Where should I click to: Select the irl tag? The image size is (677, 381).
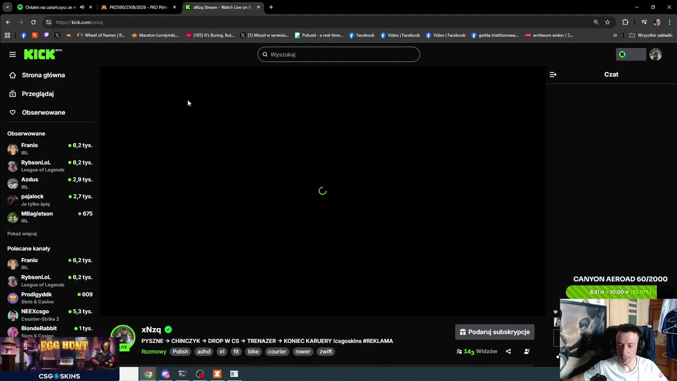[222, 351]
